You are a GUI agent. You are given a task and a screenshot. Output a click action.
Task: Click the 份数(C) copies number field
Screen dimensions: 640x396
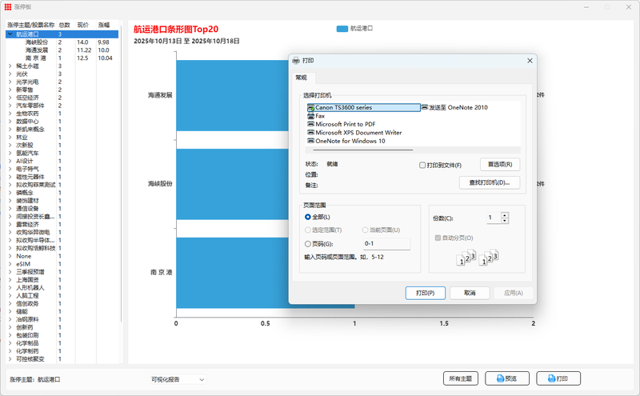[x=494, y=218]
